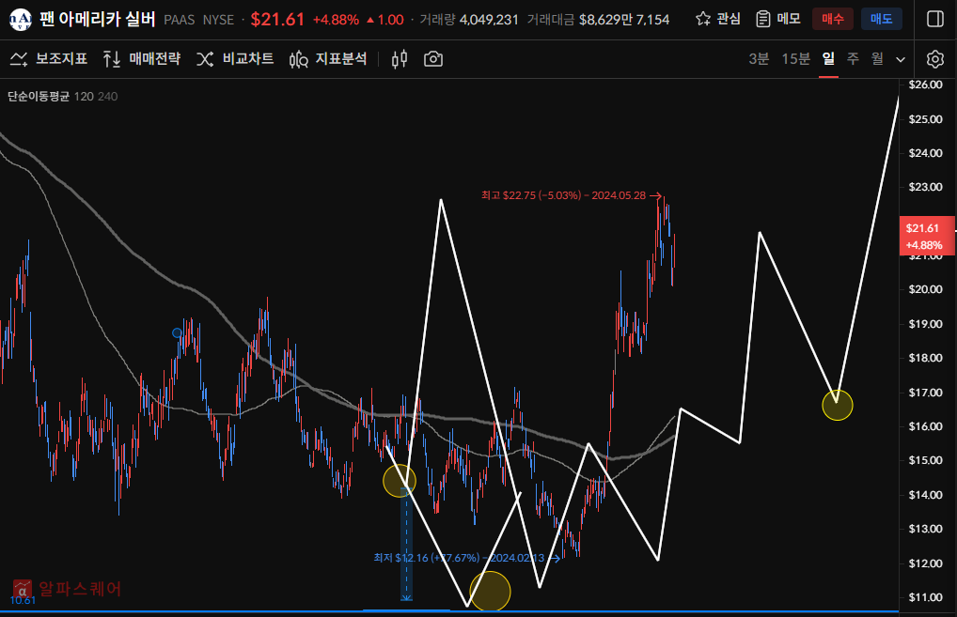Image resolution: width=957 pixels, height=617 pixels.
Task: Click the 팬 아메리카 실버 stock name
Action: 99,20
